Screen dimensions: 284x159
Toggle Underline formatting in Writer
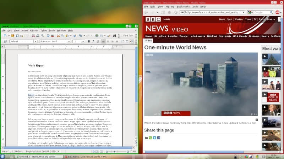[x=98, y=41]
